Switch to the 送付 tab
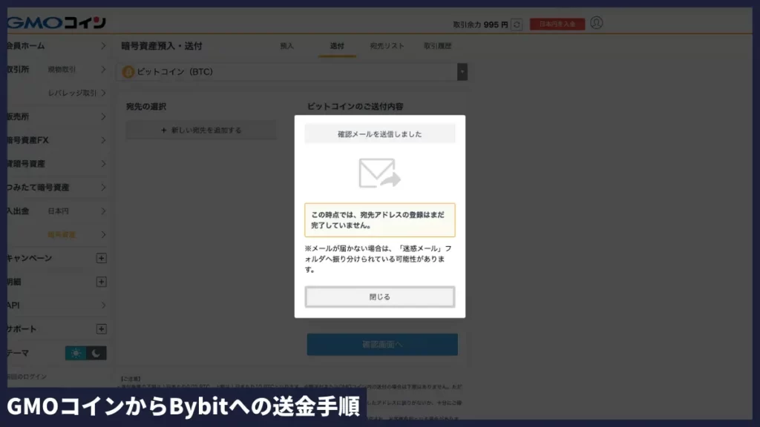760x427 pixels. coord(337,46)
